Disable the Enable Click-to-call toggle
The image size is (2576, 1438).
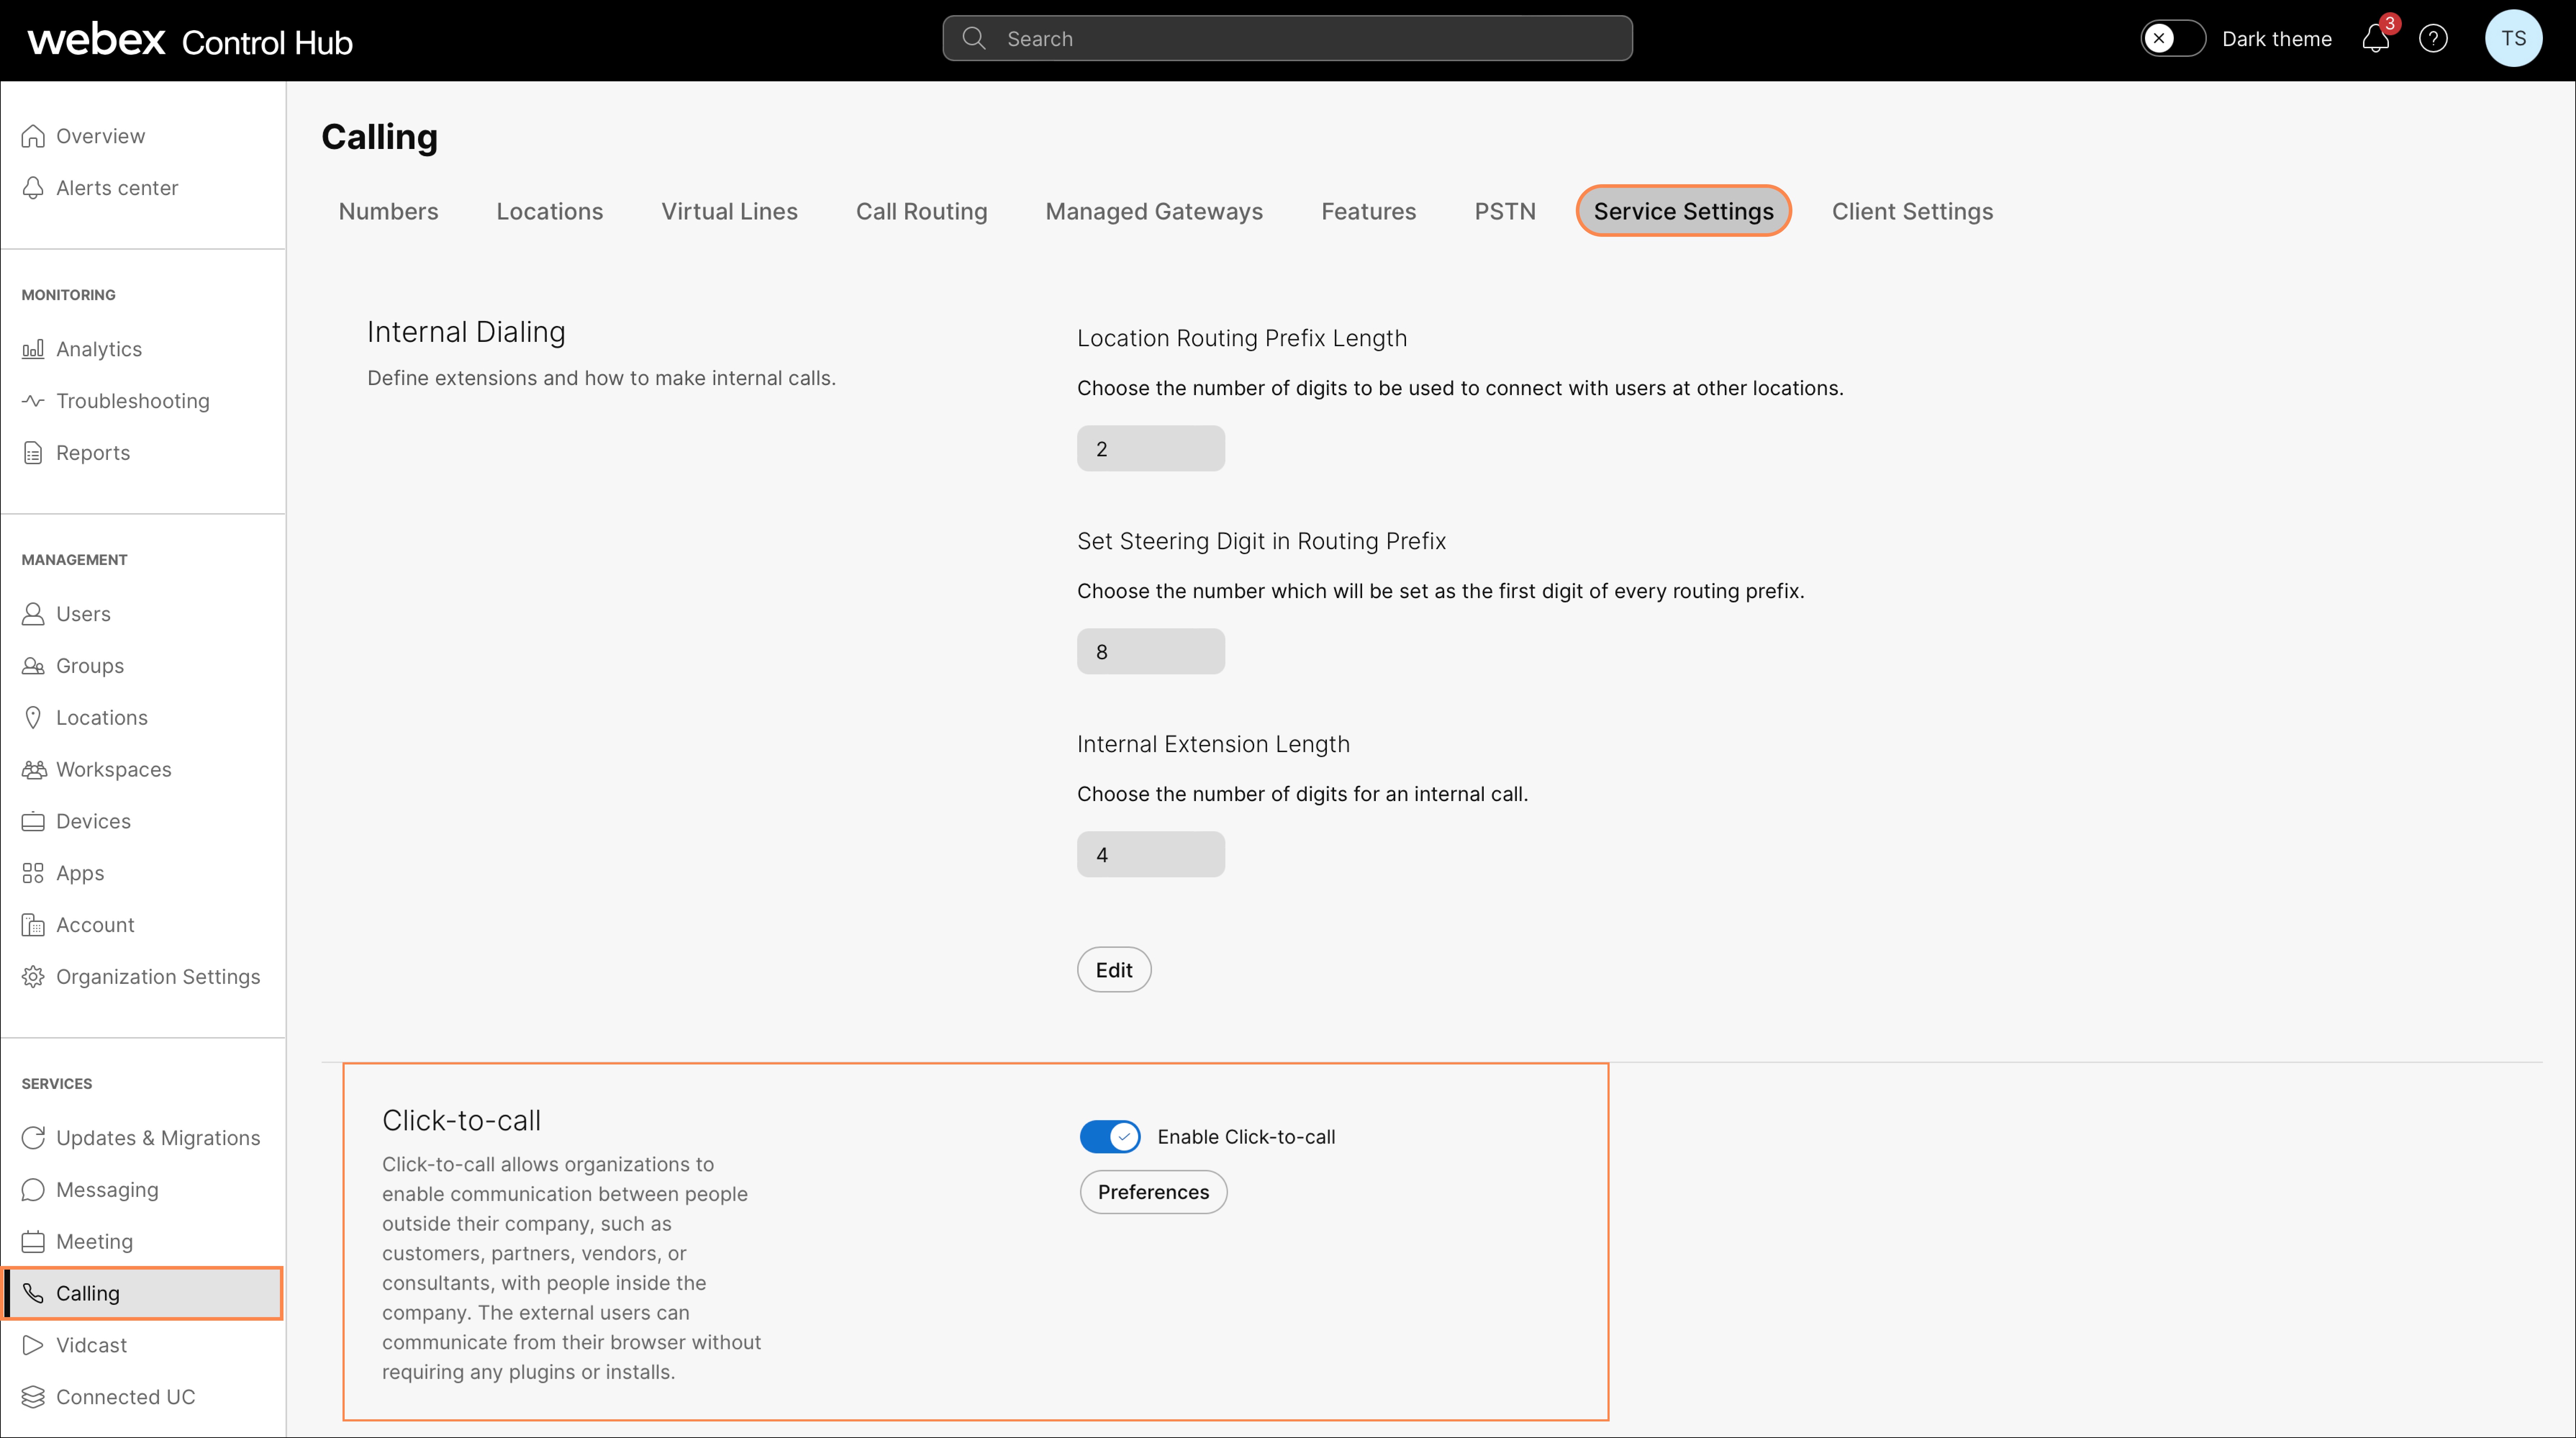coord(1110,1137)
